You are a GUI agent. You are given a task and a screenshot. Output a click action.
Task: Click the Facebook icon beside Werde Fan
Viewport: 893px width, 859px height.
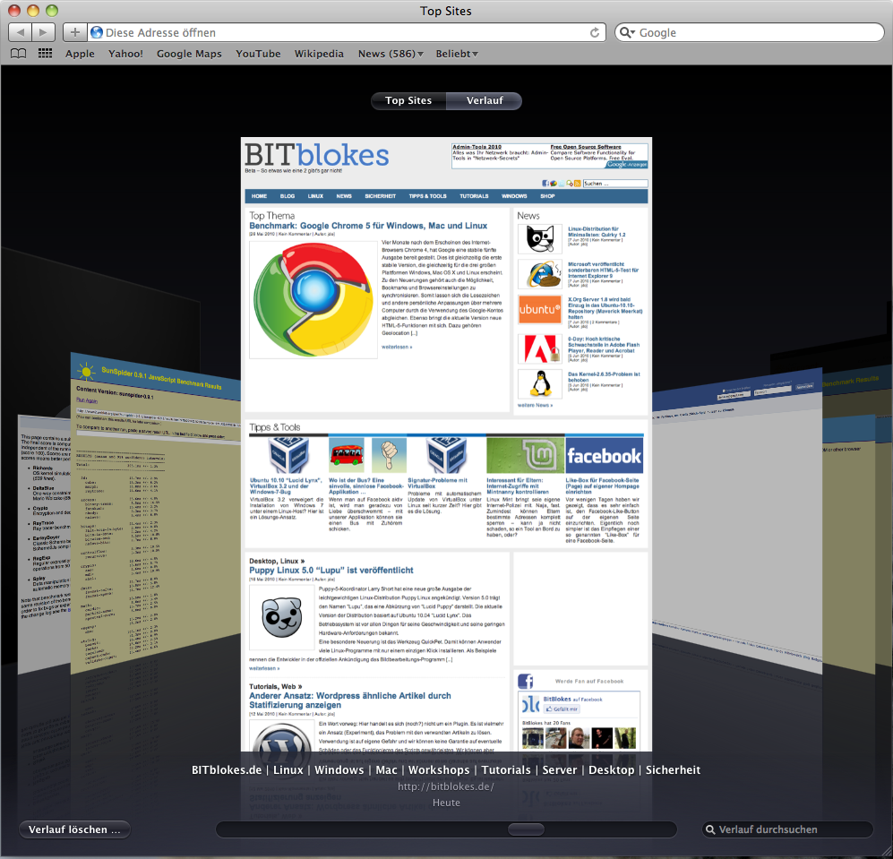pos(525,682)
